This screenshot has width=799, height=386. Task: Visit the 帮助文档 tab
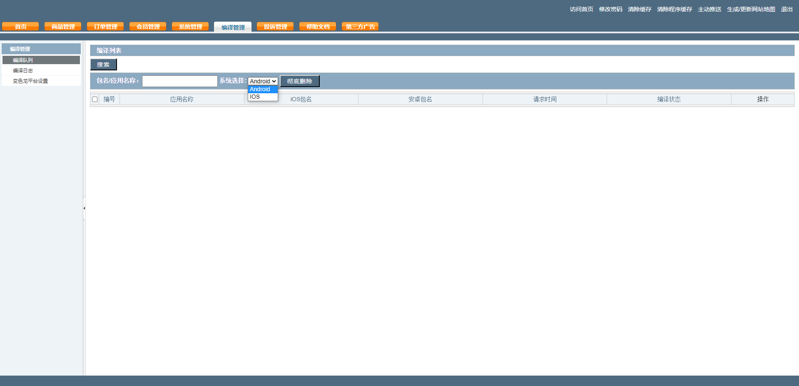pyautogui.click(x=318, y=27)
